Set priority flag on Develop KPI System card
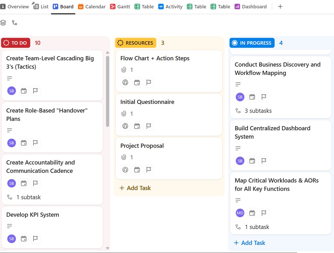Viewport: 334px width, 253px height. tap(35, 238)
